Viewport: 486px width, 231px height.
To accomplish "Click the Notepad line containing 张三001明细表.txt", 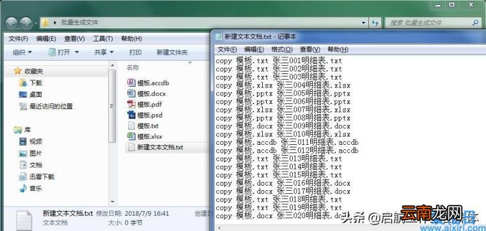I will [x=279, y=61].
